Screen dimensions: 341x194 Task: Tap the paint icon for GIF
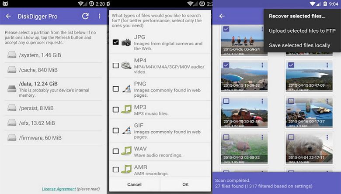tap(127, 130)
